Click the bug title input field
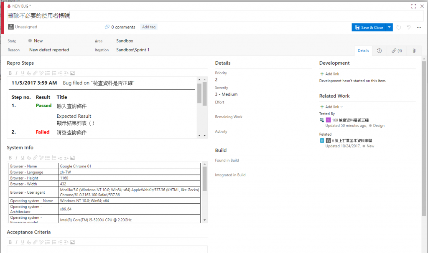The height and width of the screenshot is (253, 428). click(209, 16)
